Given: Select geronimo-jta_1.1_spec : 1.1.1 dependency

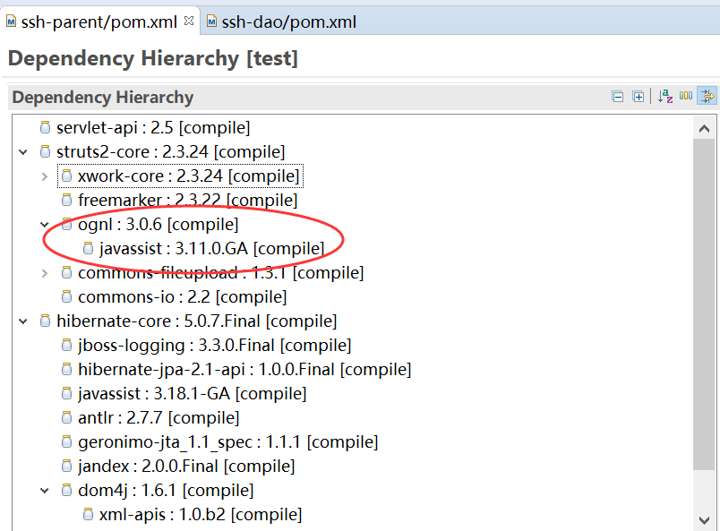Looking at the screenshot, I should coord(227,442).
